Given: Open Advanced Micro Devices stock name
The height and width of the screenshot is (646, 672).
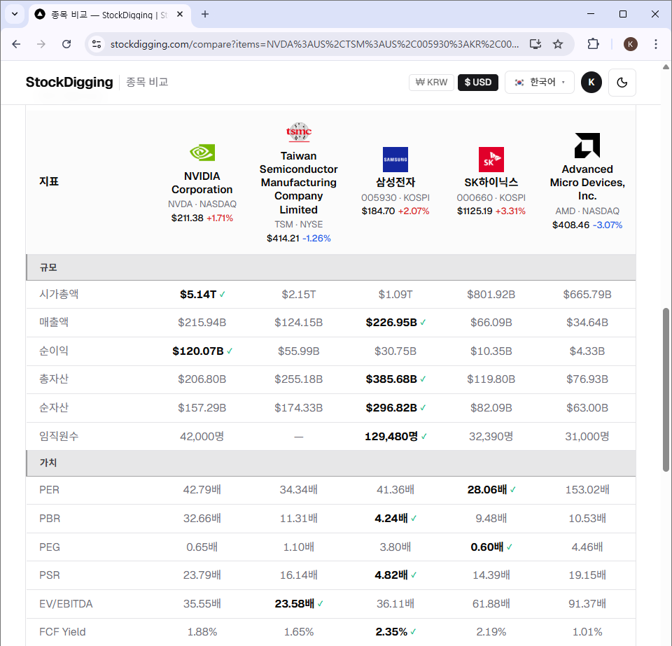Looking at the screenshot, I should click(x=587, y=183).
